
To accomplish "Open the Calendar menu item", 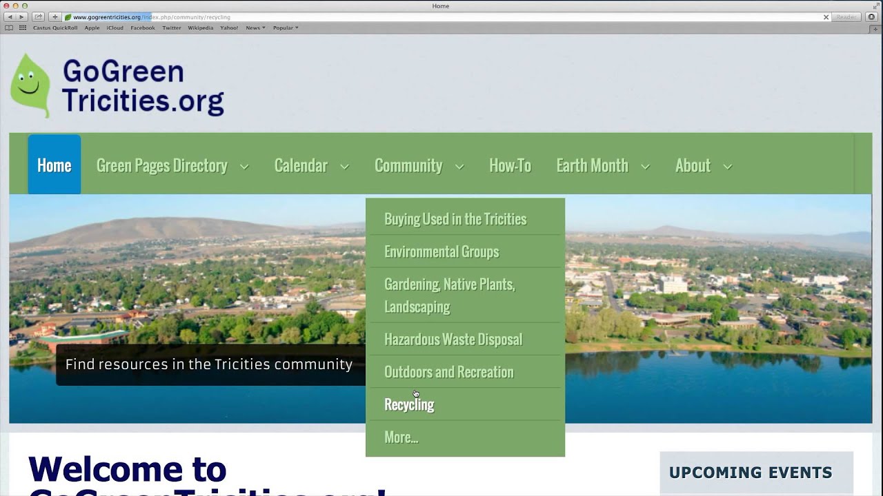I will point(301,165).
